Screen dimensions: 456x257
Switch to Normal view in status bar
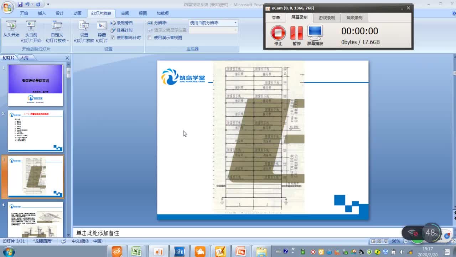373,241
